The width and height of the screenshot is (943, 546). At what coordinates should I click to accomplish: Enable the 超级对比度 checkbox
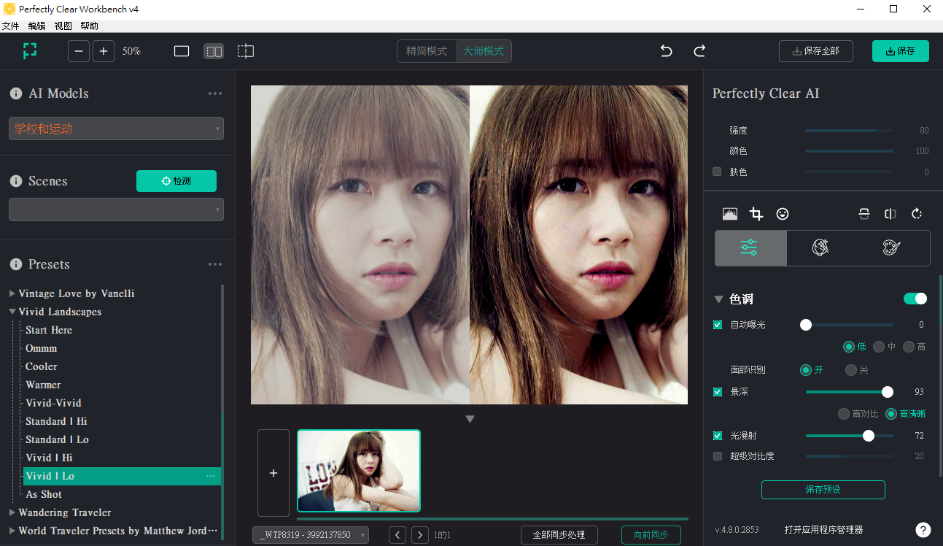[718, 456]
